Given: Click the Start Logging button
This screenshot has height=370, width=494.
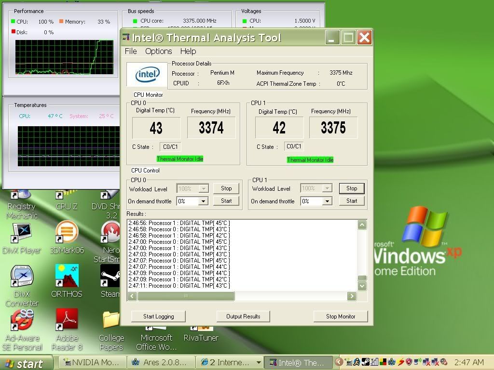Looking at the screenshot, I should [x=158, y=317].
